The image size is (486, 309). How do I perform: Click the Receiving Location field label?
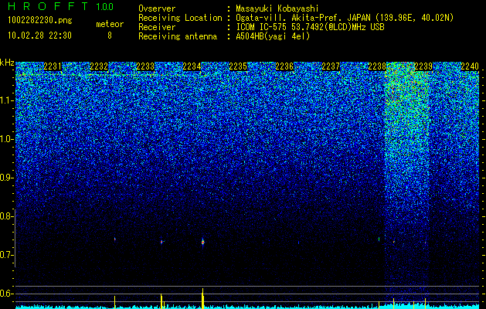[180, 18]
